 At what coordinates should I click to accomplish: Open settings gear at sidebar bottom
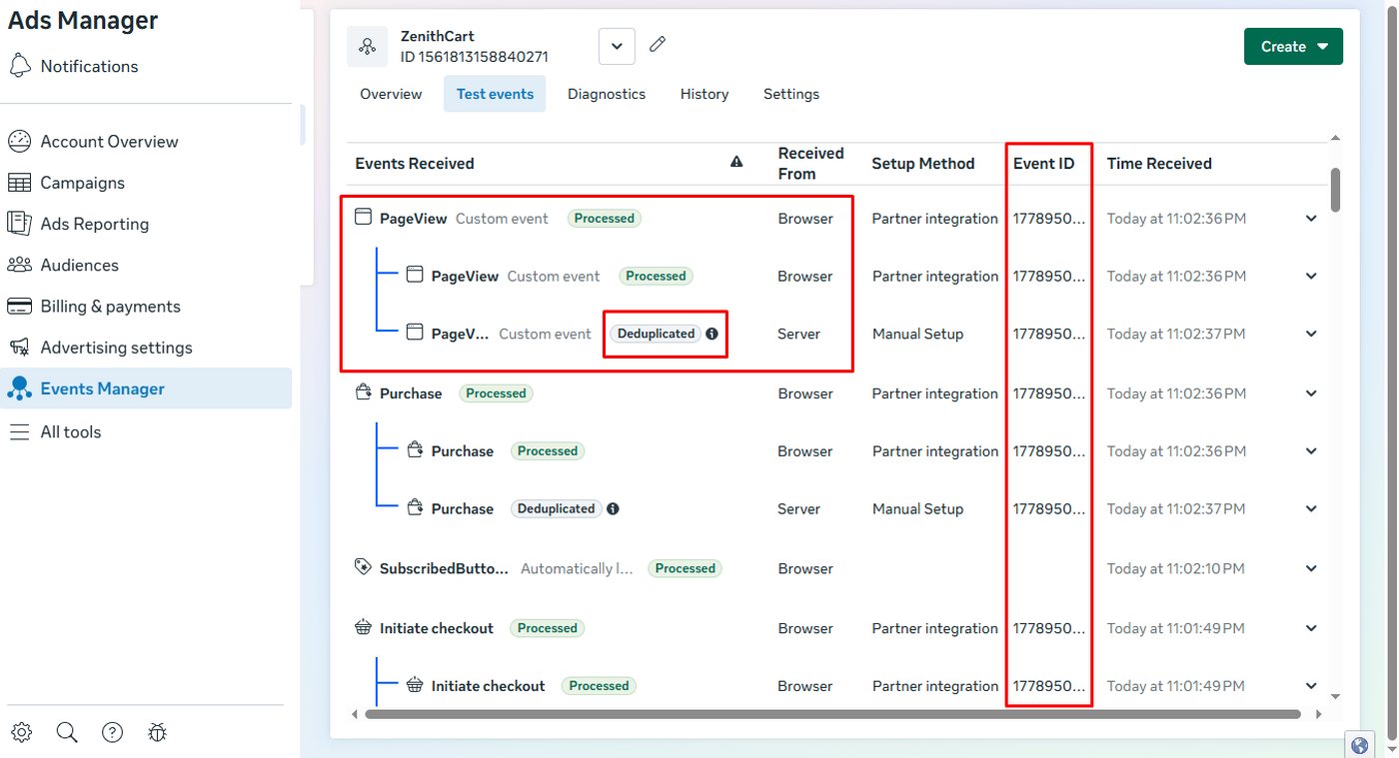21,732
